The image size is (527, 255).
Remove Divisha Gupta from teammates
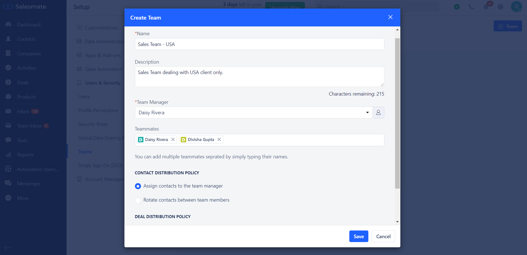click(219, 140)
